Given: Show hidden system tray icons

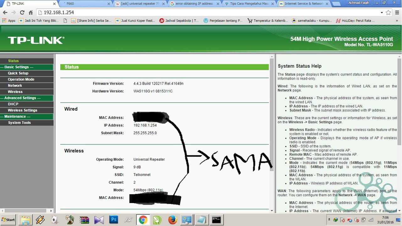Looking at the screenshot, I should pos(329,220).
